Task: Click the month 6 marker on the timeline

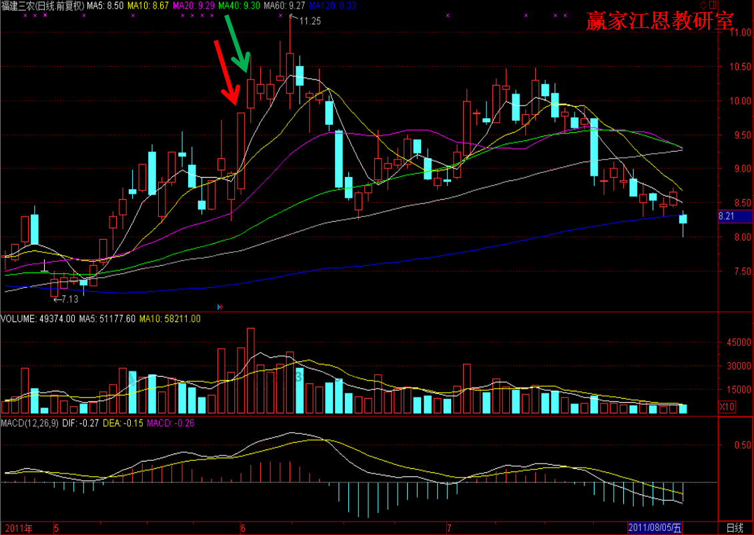Action: [242, 528]
